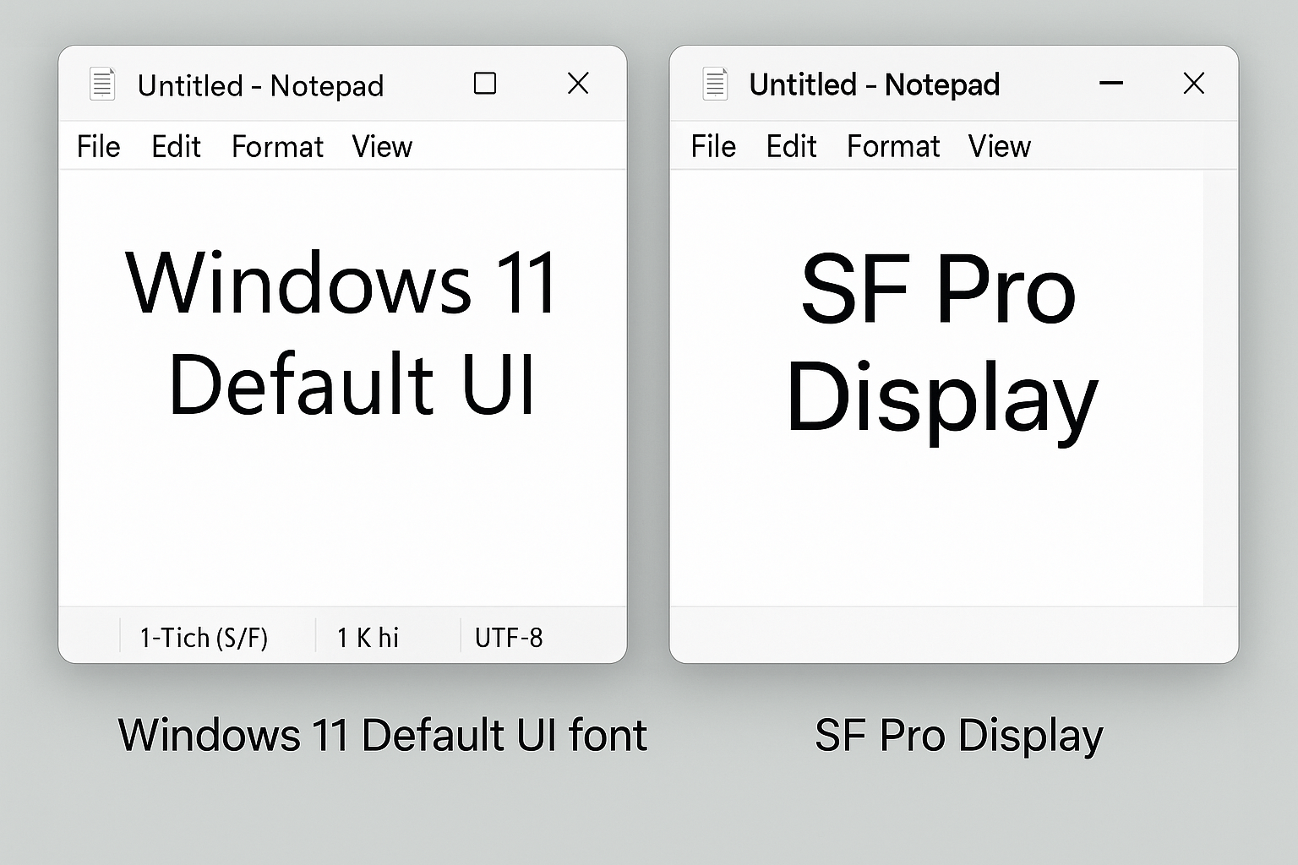Click left window title 'Untitled - Notepad'
The image size is (1298, 865).
tap(260, 85)
